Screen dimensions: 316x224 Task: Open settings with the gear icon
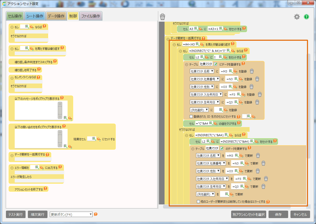(297, 17)
